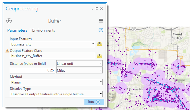Image resolution: width=190 pixels, height=110 pixels.
Task: Expand the Input Features business_city dropdown
Action: click(93, 44)
